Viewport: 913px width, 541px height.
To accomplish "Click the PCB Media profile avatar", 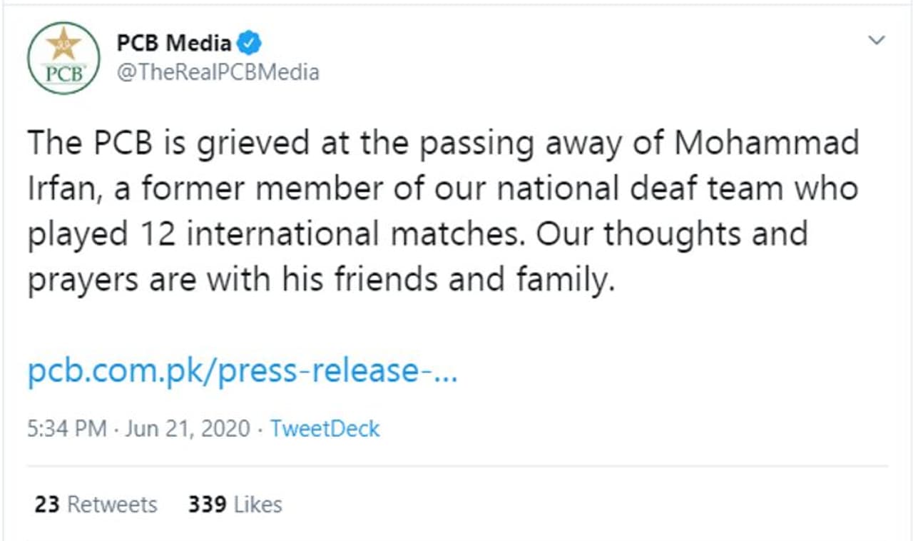I will point(63,59).
